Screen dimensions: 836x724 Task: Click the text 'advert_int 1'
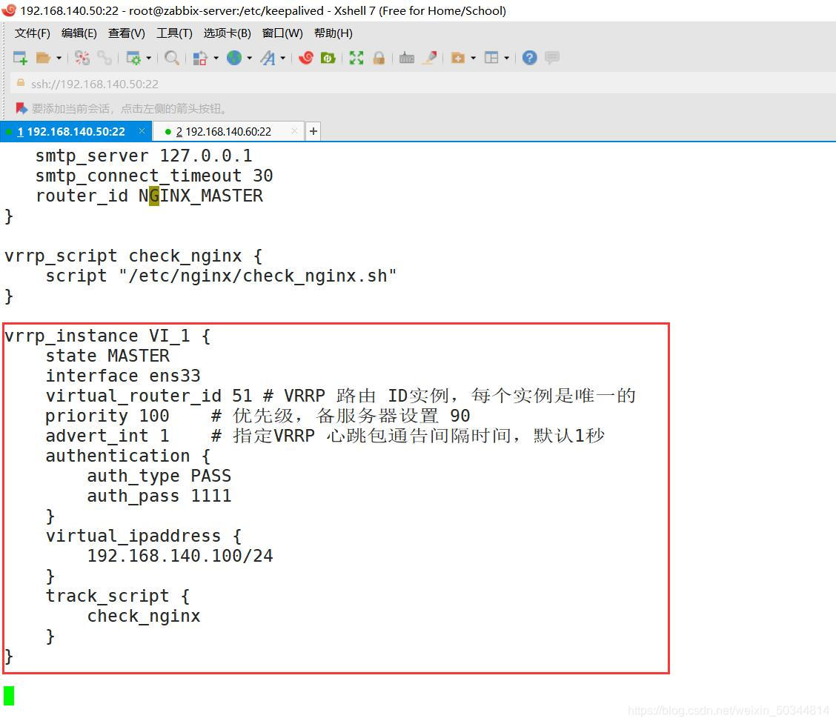[107, 436]
